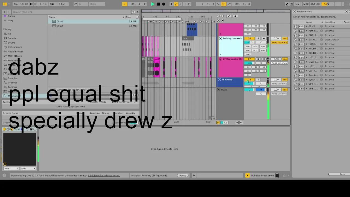The image size is (350, 197).
Task: Collapse the Main track with its disclosure triangle
Action: 218,89
